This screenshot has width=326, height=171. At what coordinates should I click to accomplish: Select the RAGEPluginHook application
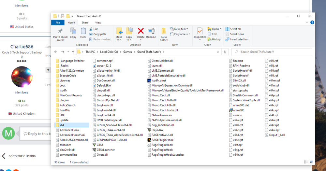(x=160, y=140)
